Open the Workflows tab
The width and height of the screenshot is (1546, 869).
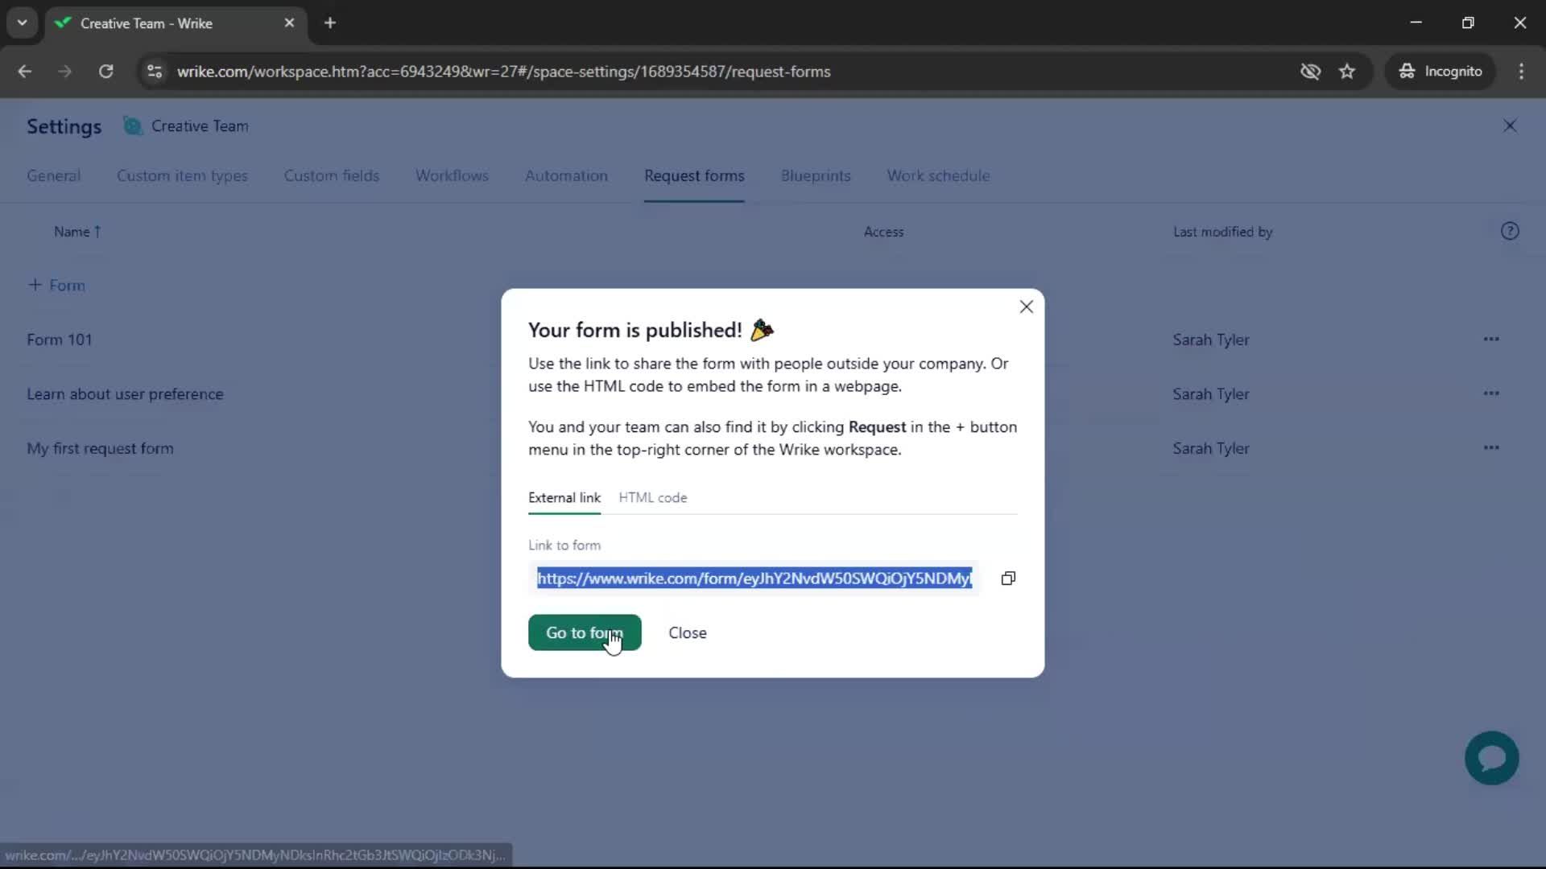tap(452, 175)
